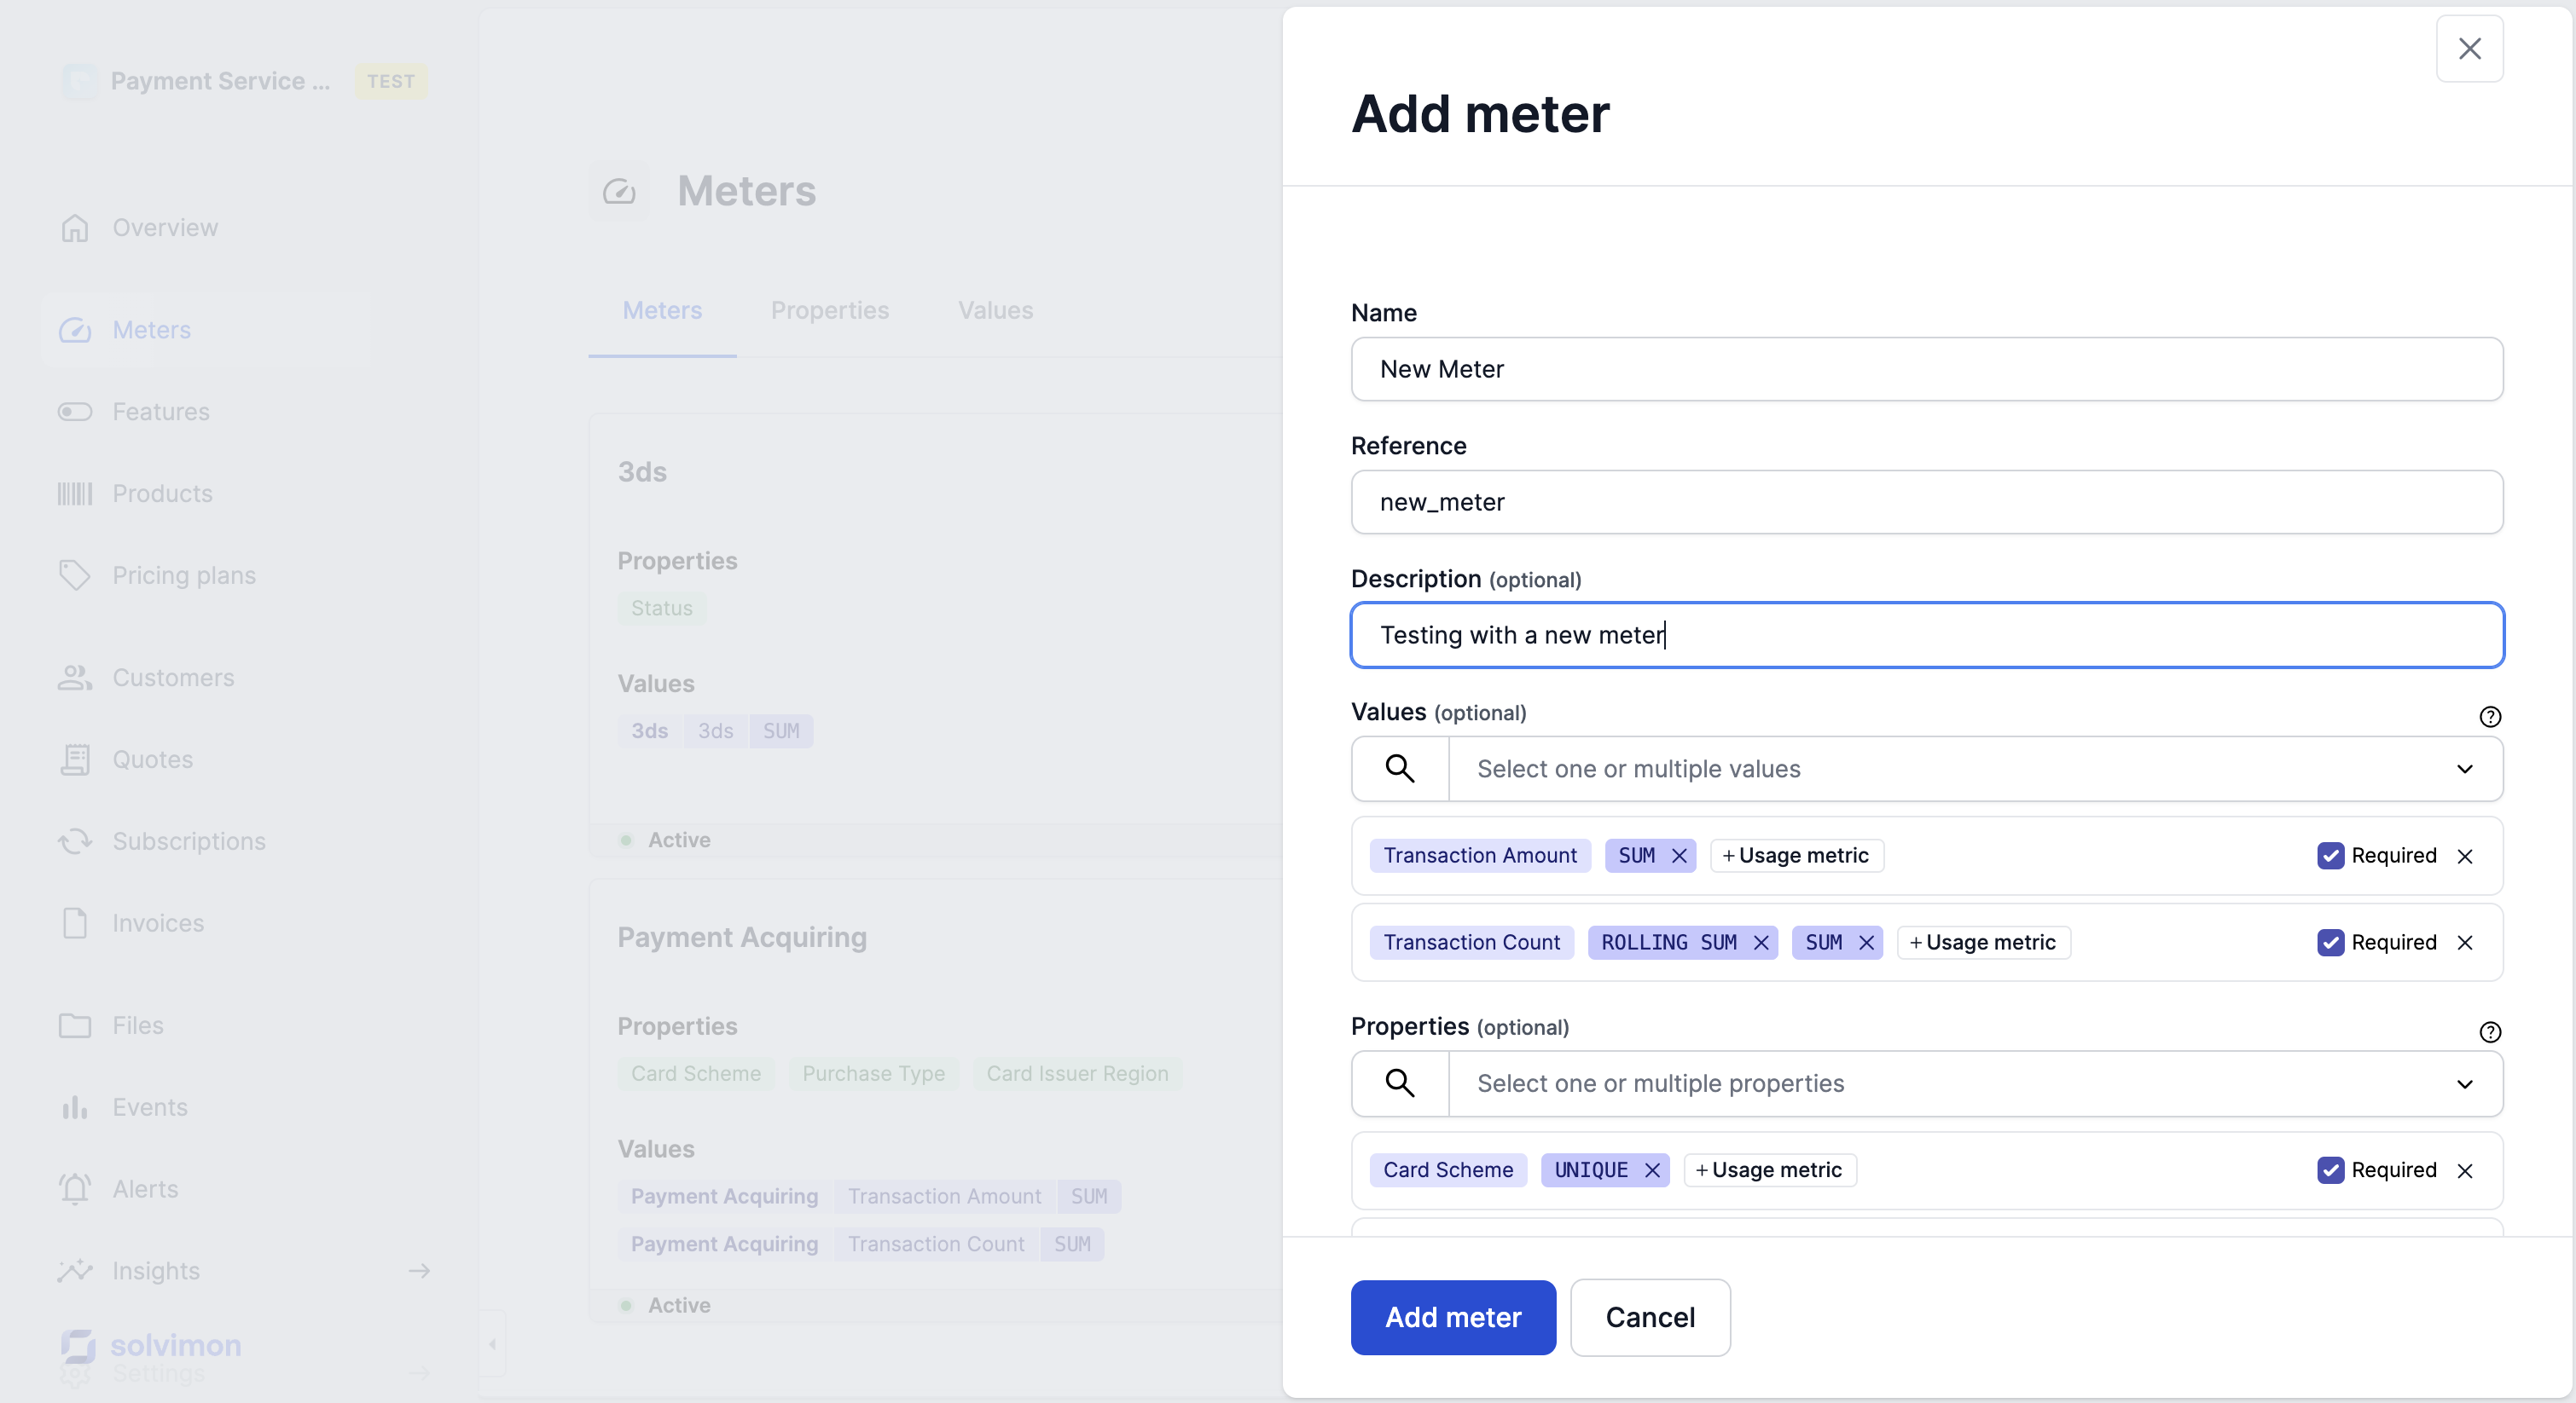Click the Properties help question icon
The width and height of the screenshot is (2576, 1403).
(2490, 1031)
